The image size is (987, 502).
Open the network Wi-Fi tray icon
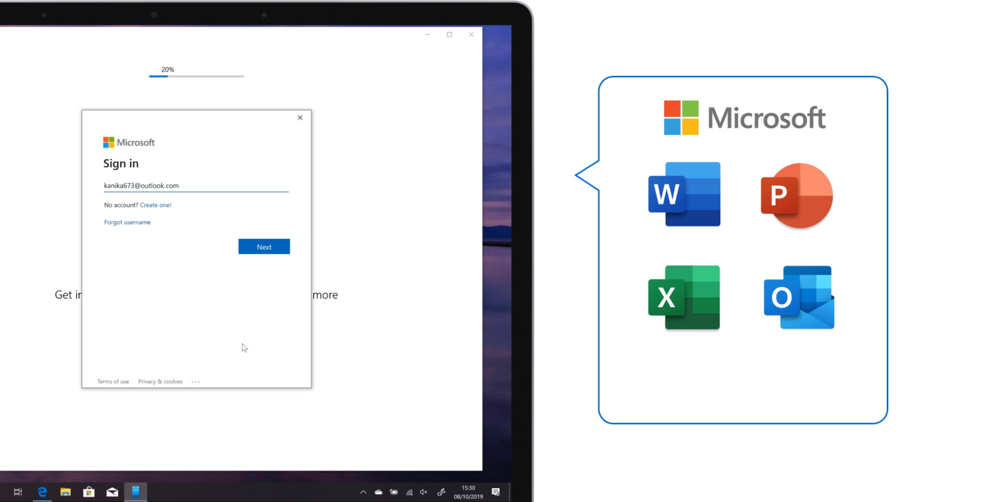[x=409, y=492]
